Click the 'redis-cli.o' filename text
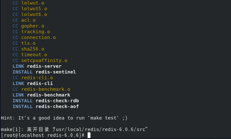The image size is (231, 139). tap(37, 78)
